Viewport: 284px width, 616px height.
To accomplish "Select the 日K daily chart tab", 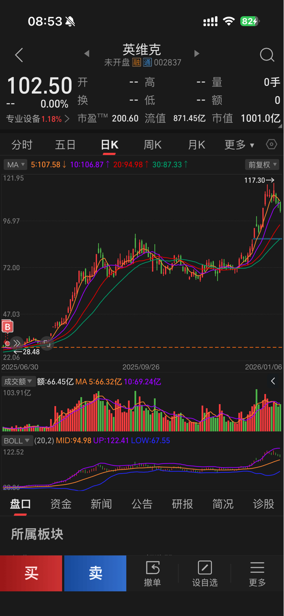I will point(109,145).
